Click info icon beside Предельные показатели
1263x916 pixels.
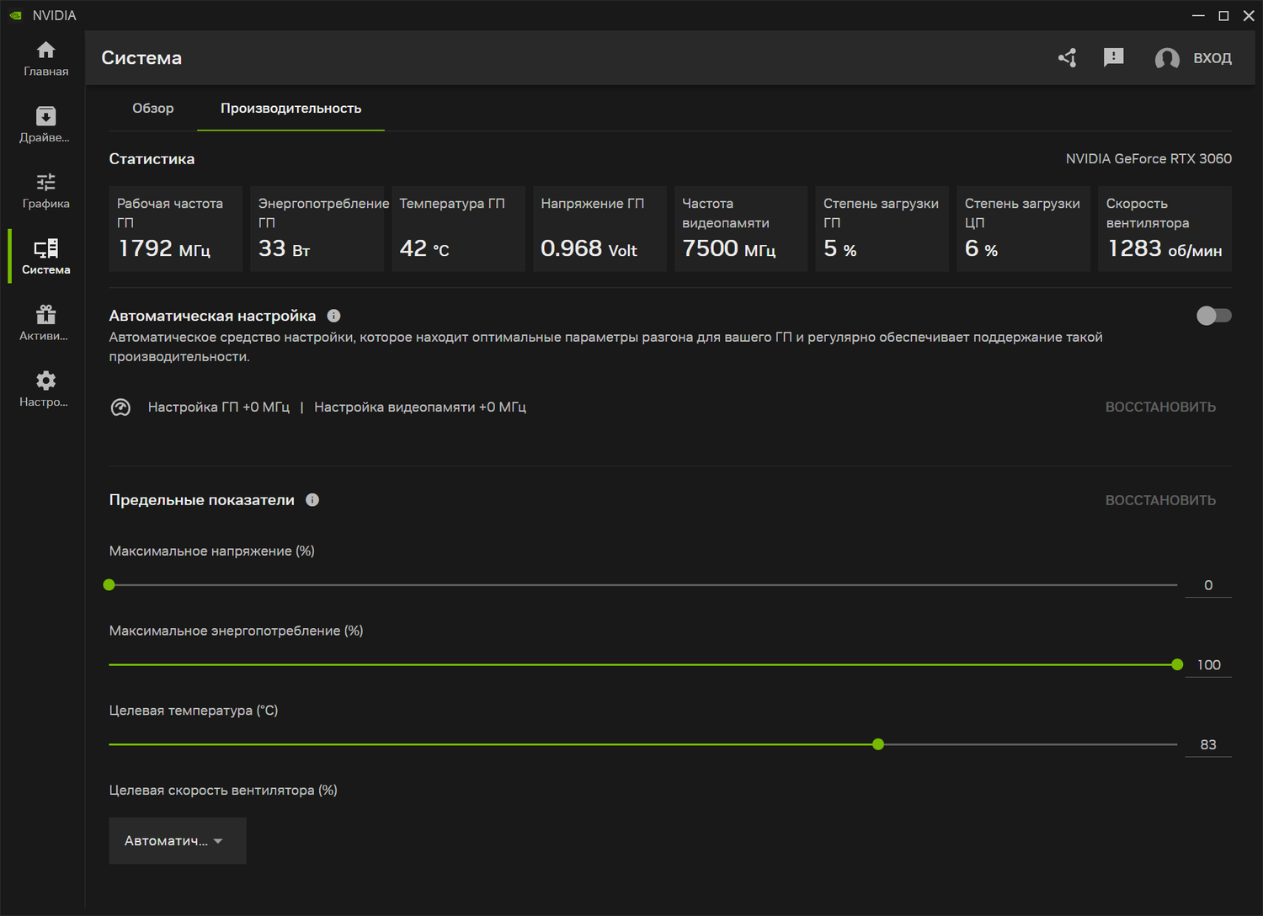[312, 500]
